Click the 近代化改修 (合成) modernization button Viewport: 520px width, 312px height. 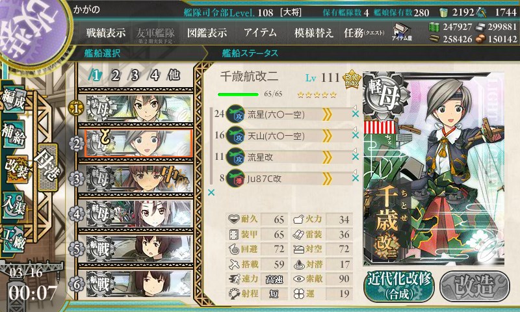[399, 286]
